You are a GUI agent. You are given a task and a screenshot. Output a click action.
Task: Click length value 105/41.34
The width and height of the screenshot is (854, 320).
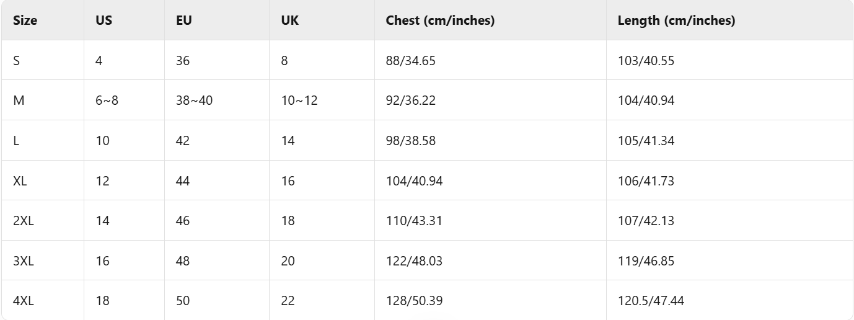click(x=646, y=141)
